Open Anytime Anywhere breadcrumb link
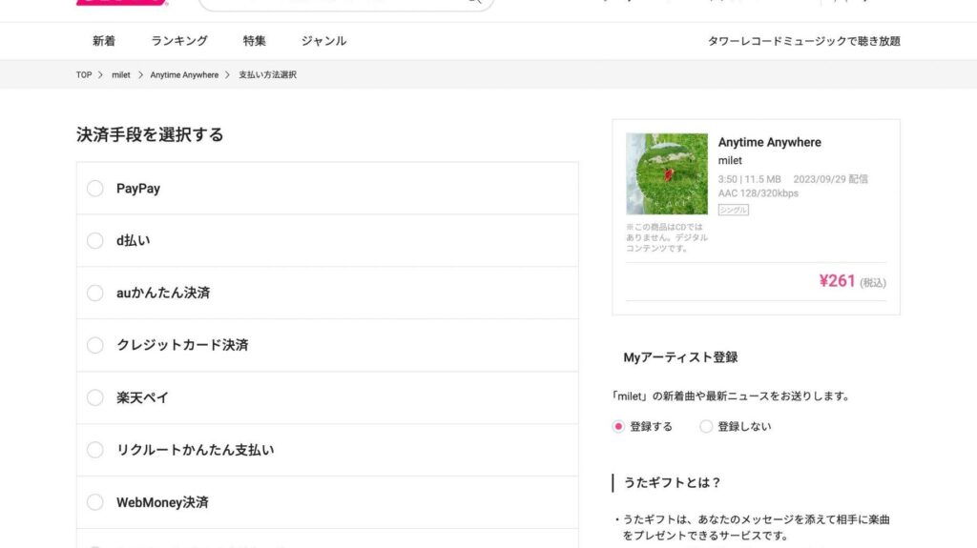Screen dimensions: 977x548 184,74
